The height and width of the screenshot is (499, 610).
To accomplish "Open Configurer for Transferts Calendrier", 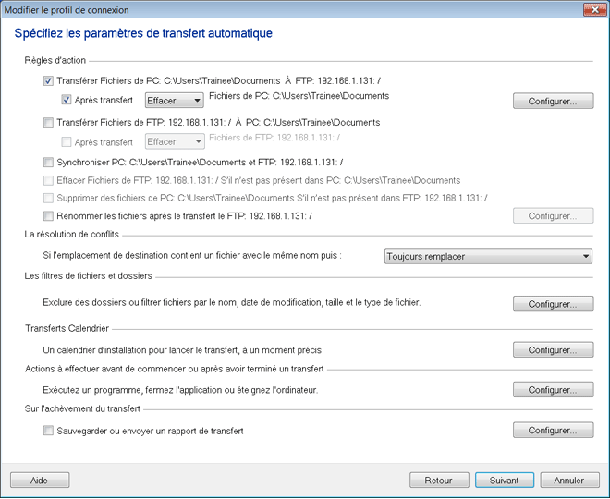I will click(553, 349).
